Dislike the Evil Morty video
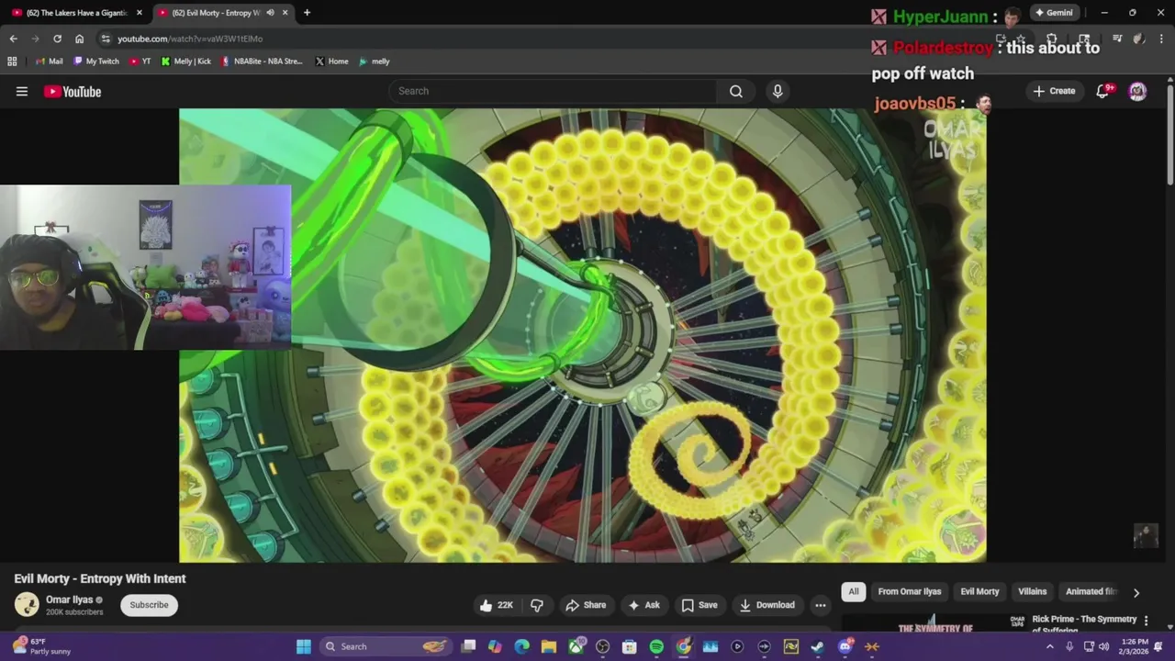1175x661 pixels. tap(537, 605)
